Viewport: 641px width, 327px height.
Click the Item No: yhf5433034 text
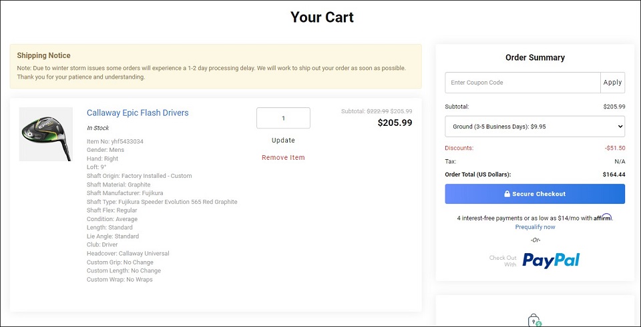[116, 141]
